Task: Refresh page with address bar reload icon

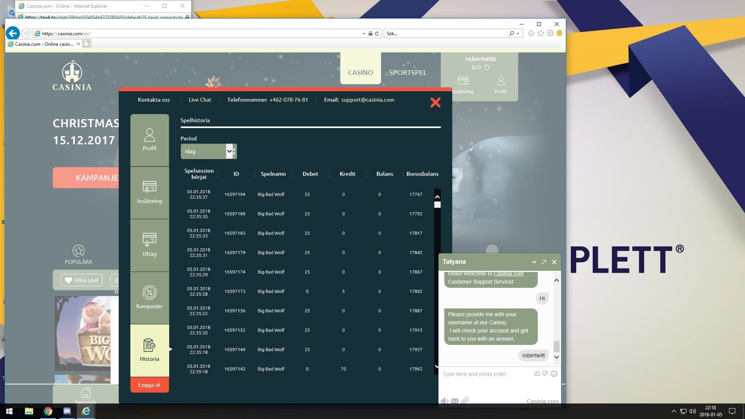Action: [x=377, y=34]
